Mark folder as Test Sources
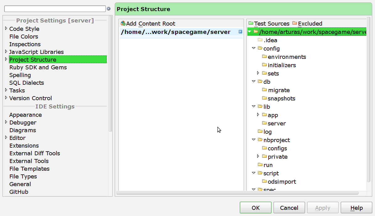 coord(269,23)
